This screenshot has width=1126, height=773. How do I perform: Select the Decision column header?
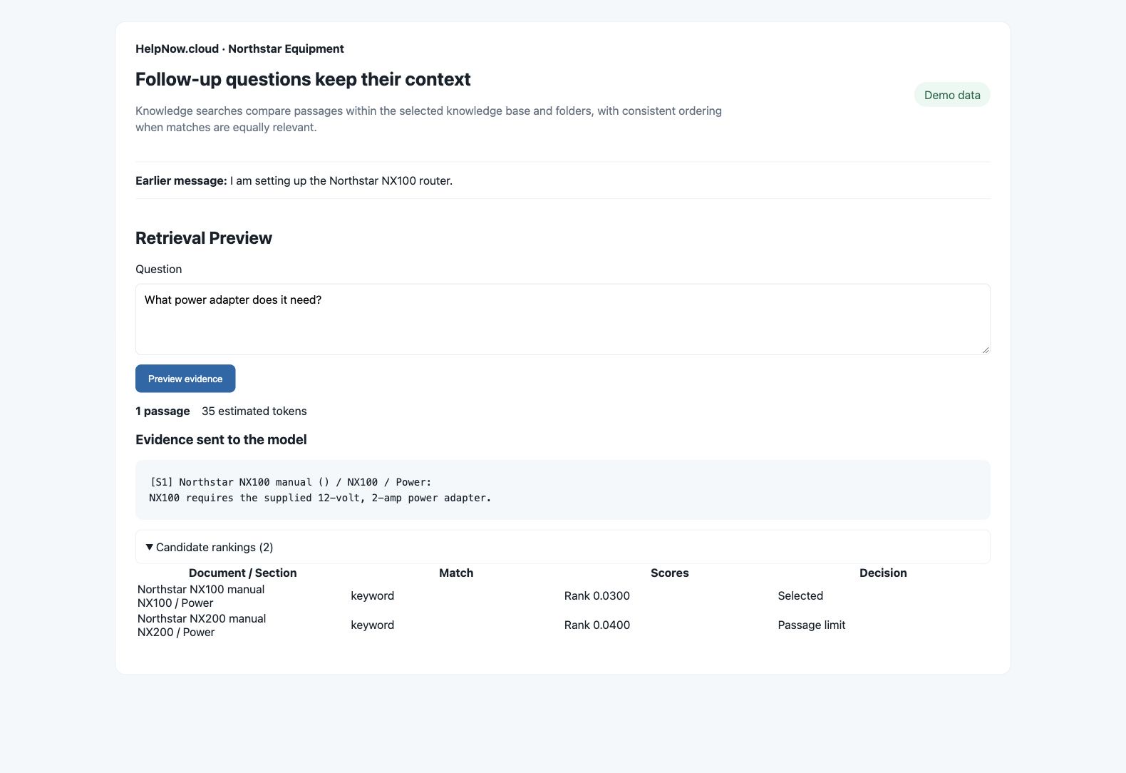(x=883, y=573)
